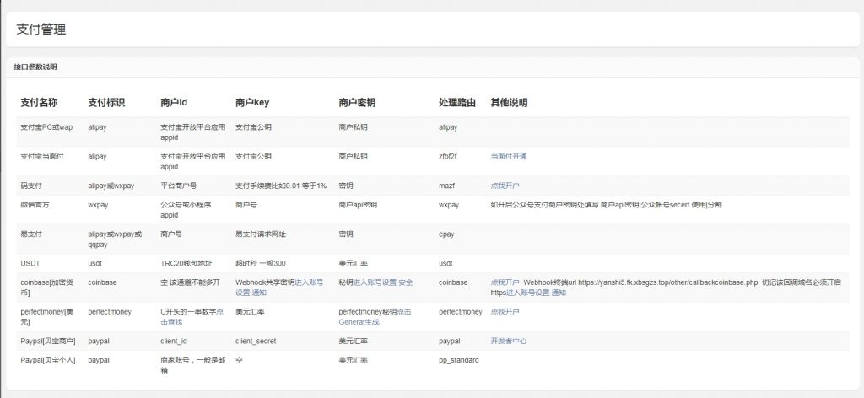Select the 支付宝PC或wap row name
864x398 pixels.
point(46,127)
